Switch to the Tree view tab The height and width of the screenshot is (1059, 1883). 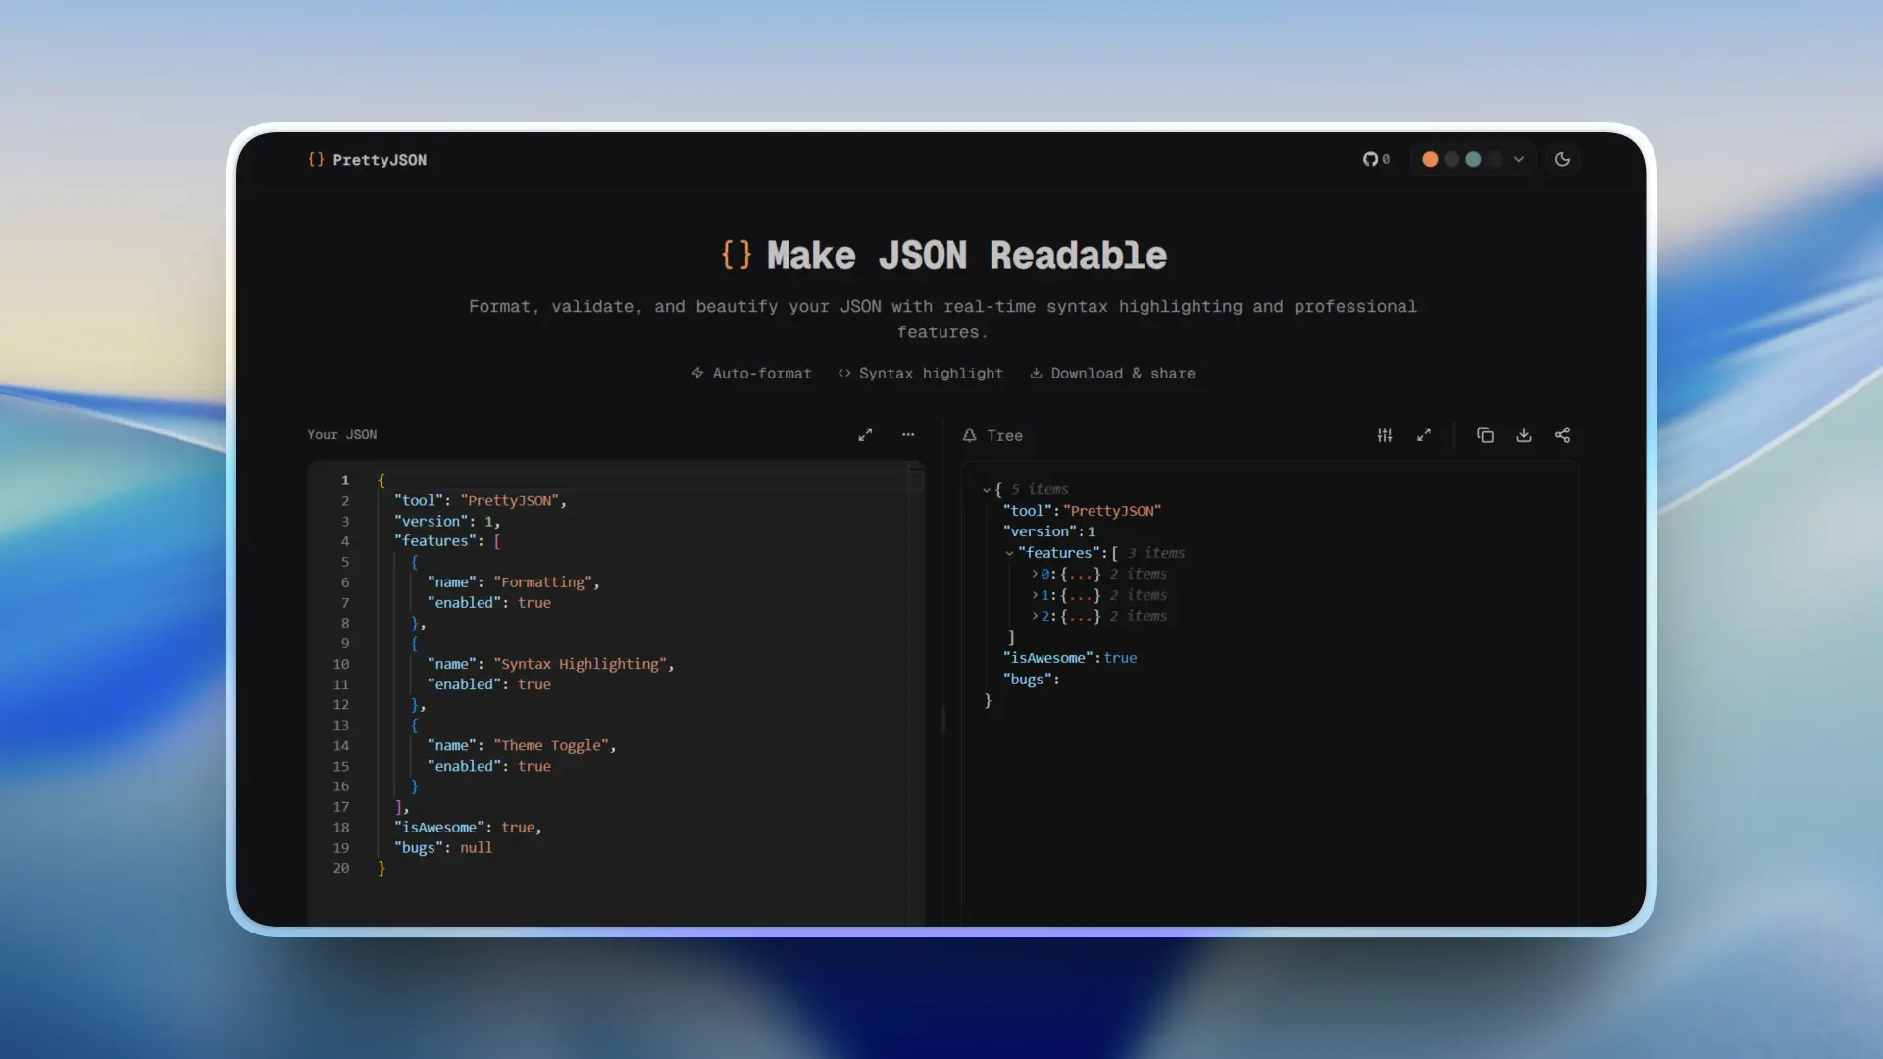(x=992, y=435)
